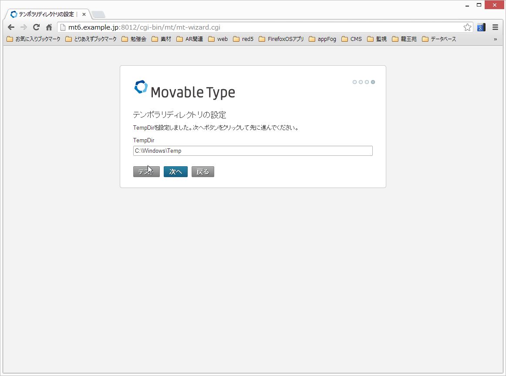Click the テンポラリディレクトリの設定 heading text
Viewport: 506px width, 376px height.
click(x=179, y=115)
